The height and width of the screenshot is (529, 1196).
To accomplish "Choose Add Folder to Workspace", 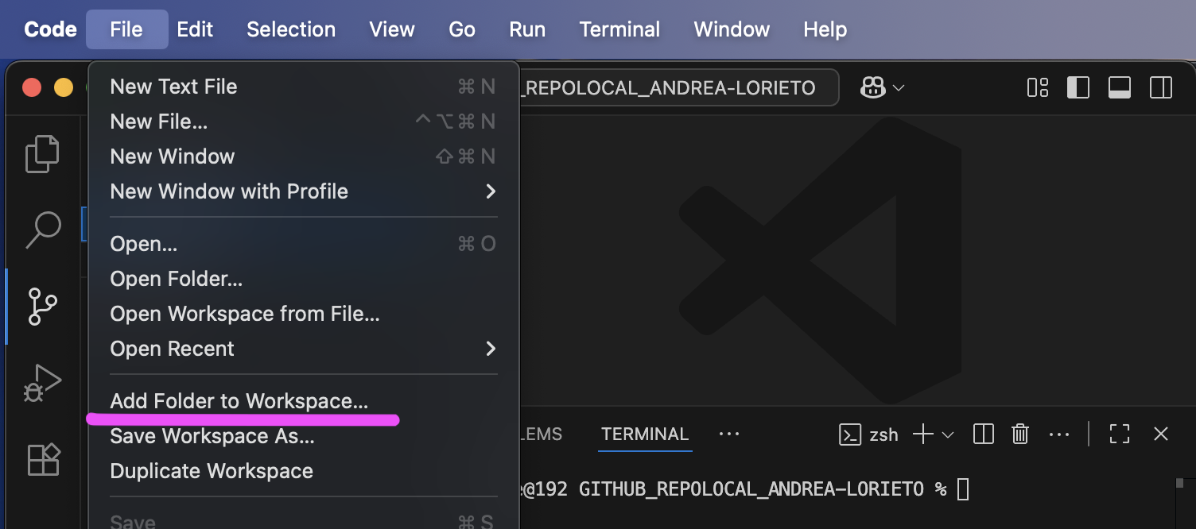I will point(239,401).
